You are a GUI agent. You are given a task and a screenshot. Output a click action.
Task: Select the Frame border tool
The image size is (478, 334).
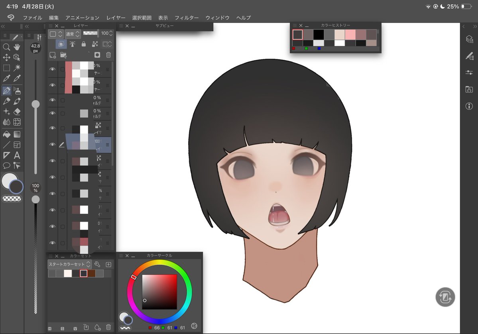click(17, 145)
